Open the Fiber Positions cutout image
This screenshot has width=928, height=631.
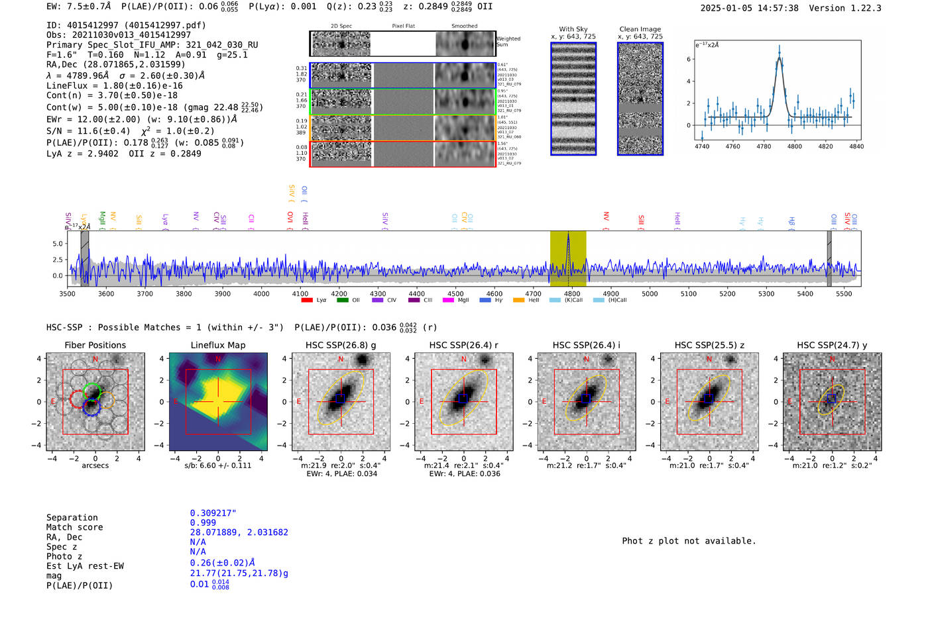coord(95,401)
